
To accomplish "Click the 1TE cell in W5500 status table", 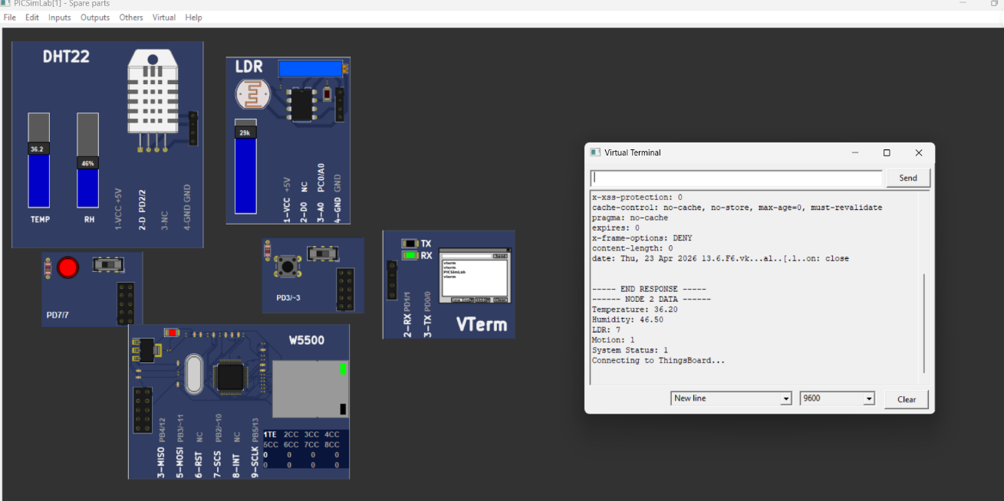I will pyautogui.click(x=270, y=434).
